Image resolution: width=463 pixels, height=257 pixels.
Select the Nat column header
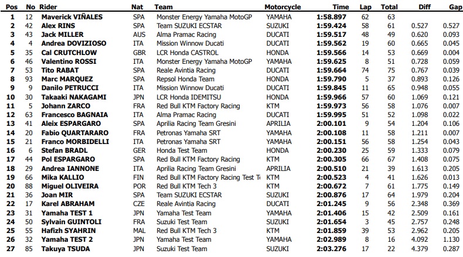pyautogui.click(x=137, y=7)
